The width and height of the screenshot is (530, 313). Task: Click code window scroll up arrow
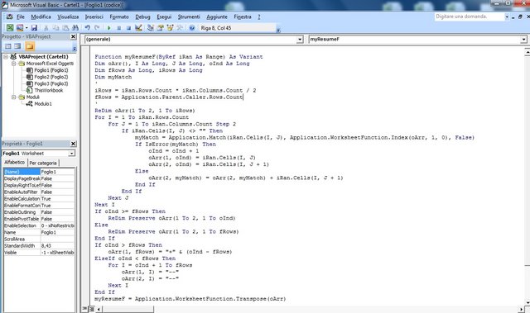(x=527, y=51)
